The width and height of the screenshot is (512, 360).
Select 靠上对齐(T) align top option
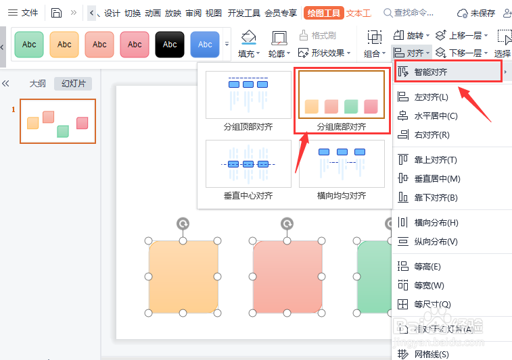[x=436, y=160]
